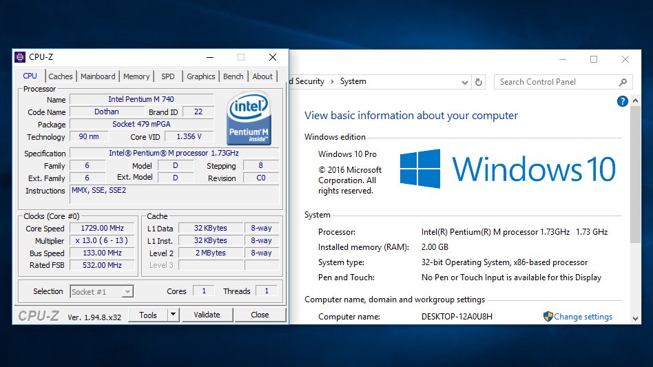The height and width of the screenshot is (367, 653).
Task: Click the Multiplier value 'x 13.0 ( 6 - 13 )'
Action: pyautogui.click(x=102, y=240)
